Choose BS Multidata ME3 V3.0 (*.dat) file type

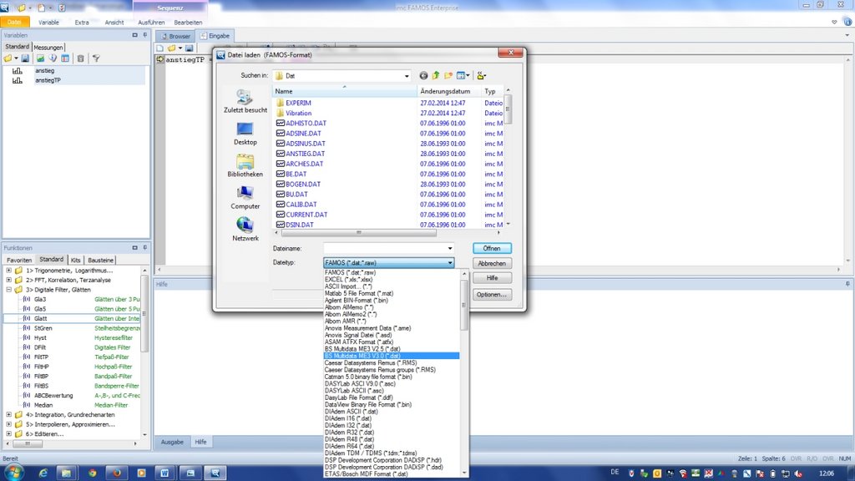[x=392, y=356]
